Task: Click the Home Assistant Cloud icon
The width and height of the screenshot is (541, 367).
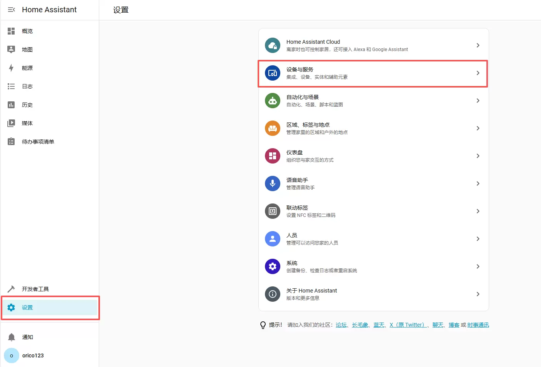Action: point(273,45)
